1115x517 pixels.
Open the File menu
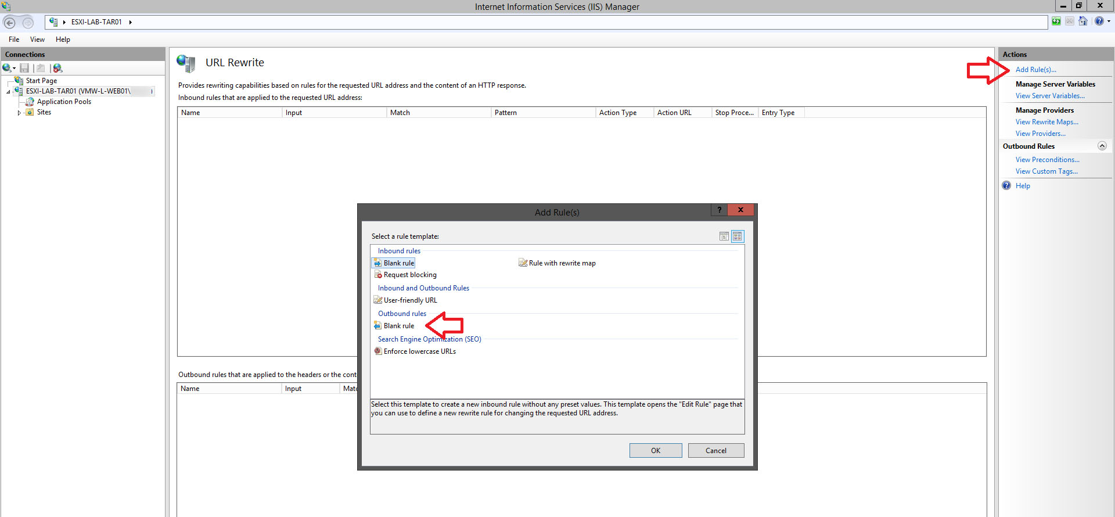[x=14, y=40]
